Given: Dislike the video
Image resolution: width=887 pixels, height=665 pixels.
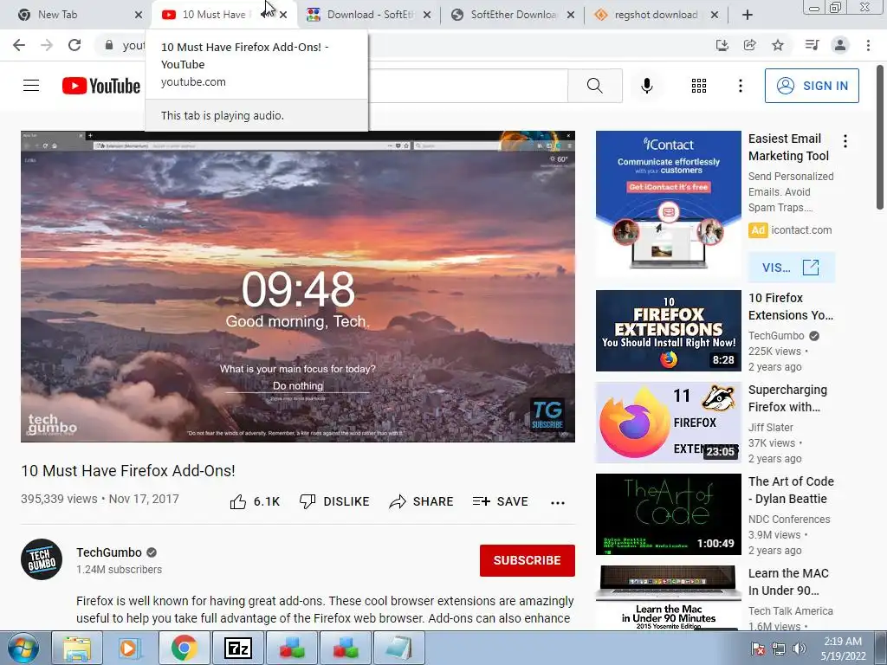Looking at the screenshot, I should pyautogui.click(x=334, y=501).
